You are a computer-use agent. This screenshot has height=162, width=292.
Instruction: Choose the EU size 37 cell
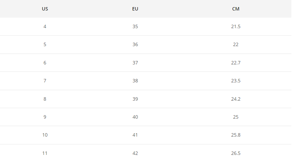click(135, 63)
